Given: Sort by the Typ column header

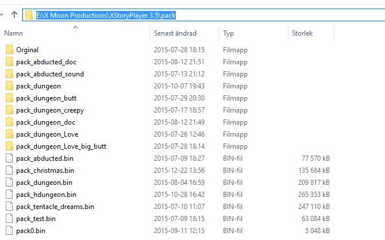Looking at the screenshot, I should click(x=228, y=33).
